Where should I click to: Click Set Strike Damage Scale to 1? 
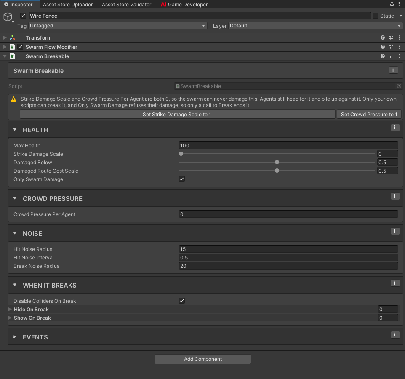pyautogui.click(x=177, y=114)
